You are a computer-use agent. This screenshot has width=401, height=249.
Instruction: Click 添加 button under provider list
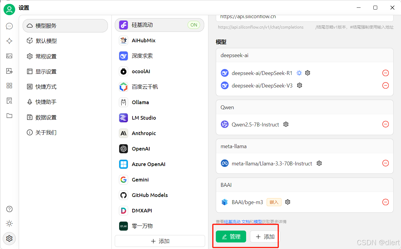point(160,241)
